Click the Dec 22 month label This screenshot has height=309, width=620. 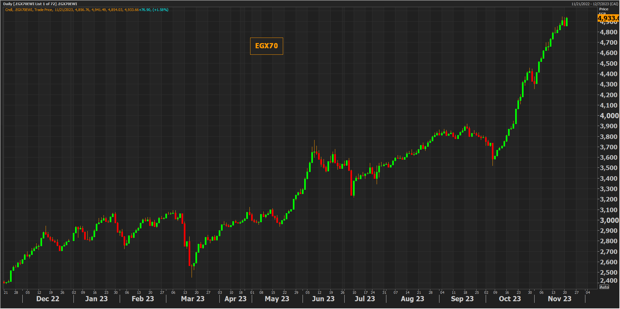click(x=48, y=299)
